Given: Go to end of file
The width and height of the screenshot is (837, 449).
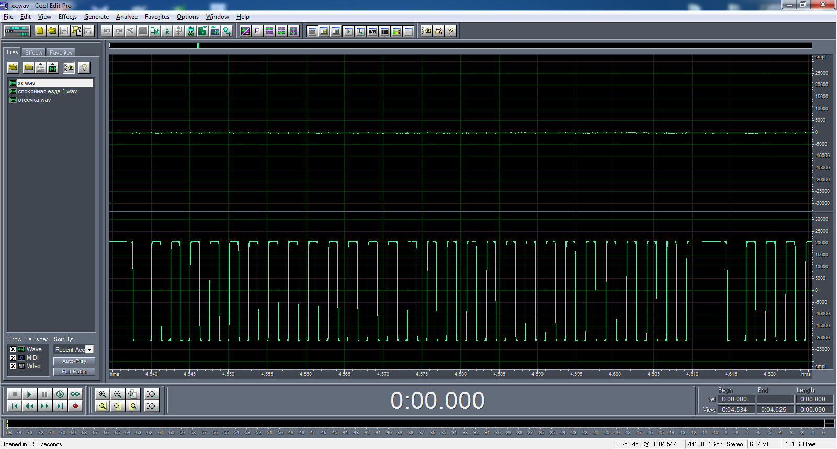Looking at the screenshot, I should tap(60, 406).
